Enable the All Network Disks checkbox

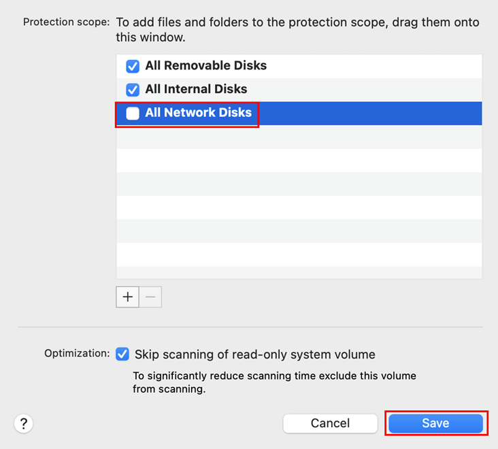pyautogui.click(x=133, y=114)
